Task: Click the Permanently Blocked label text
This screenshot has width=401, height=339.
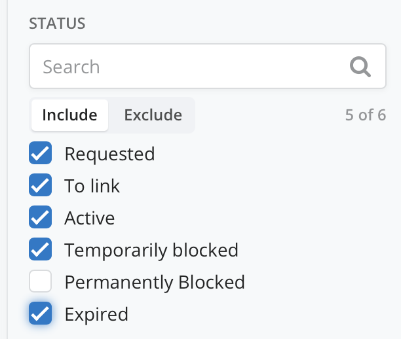Action: click(154, 282)
